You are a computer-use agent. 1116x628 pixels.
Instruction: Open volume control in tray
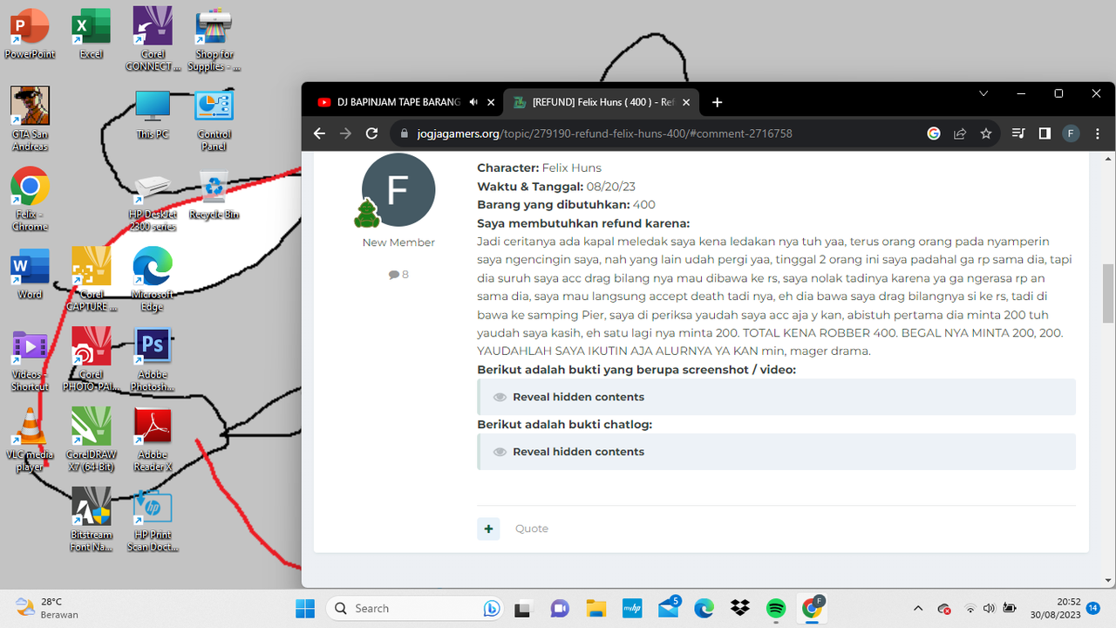click(989, 608)
